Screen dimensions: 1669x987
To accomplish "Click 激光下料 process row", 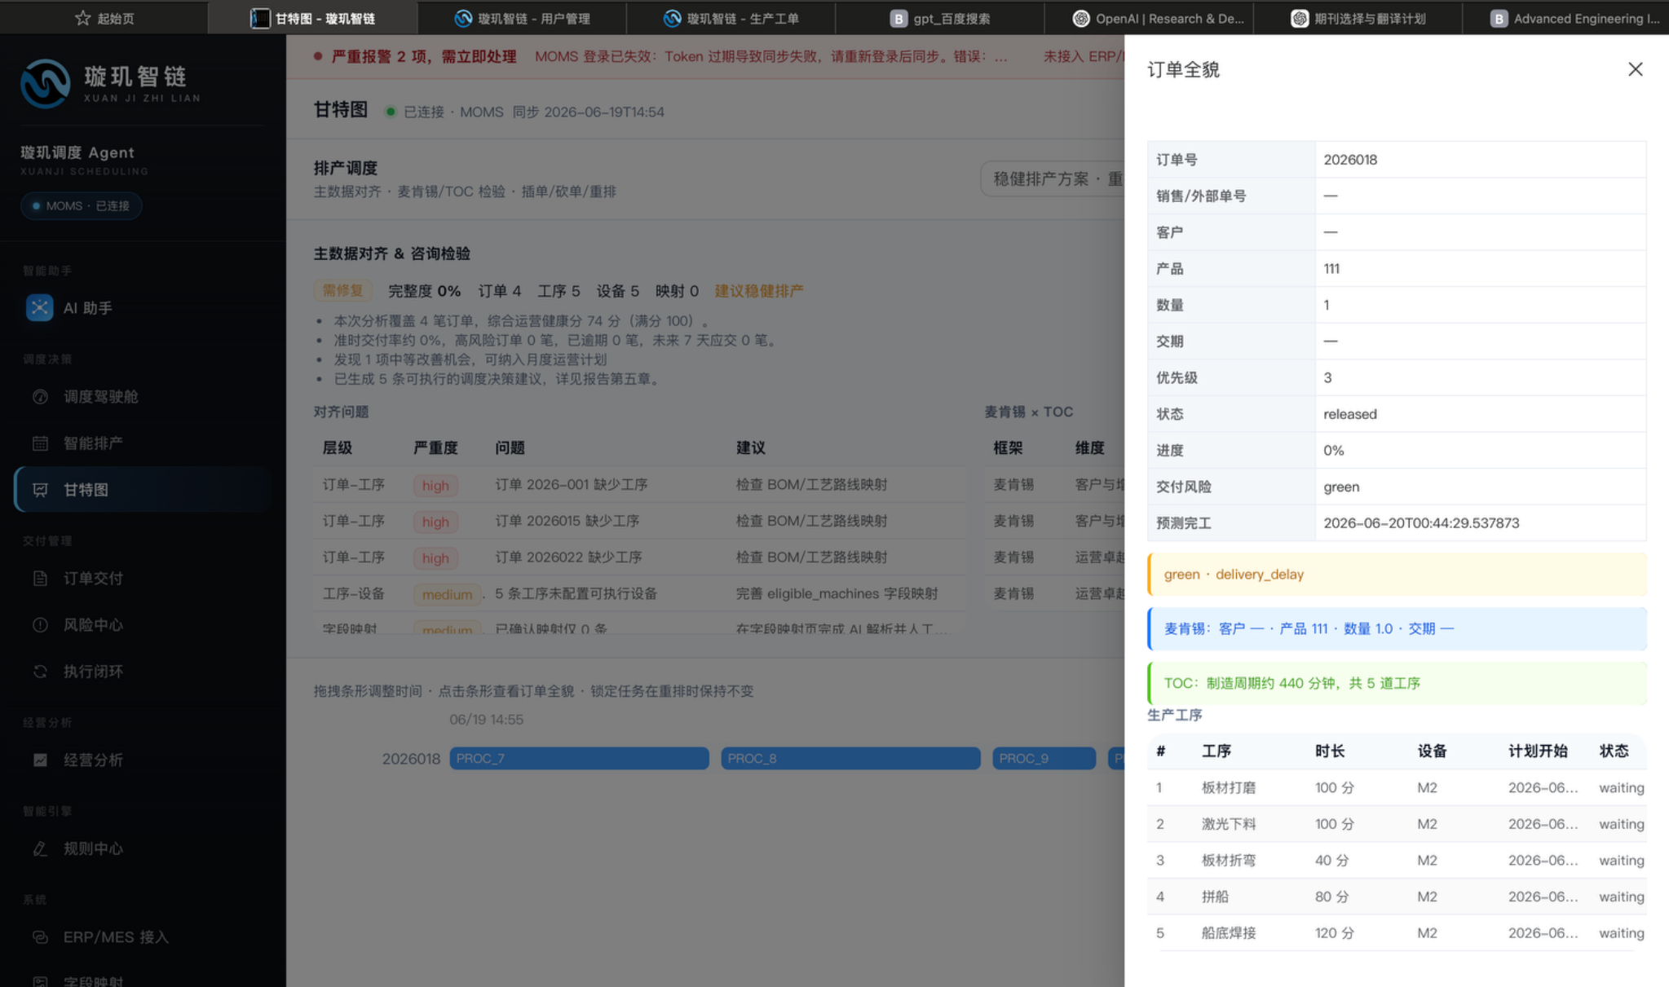I will coord(1397,824).
